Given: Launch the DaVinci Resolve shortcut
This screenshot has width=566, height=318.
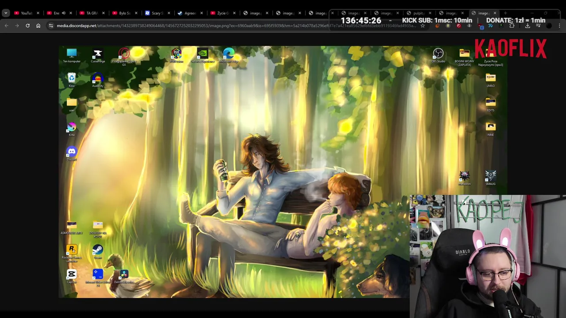Looking at the screenshot, I should click(x=124, y=277).
